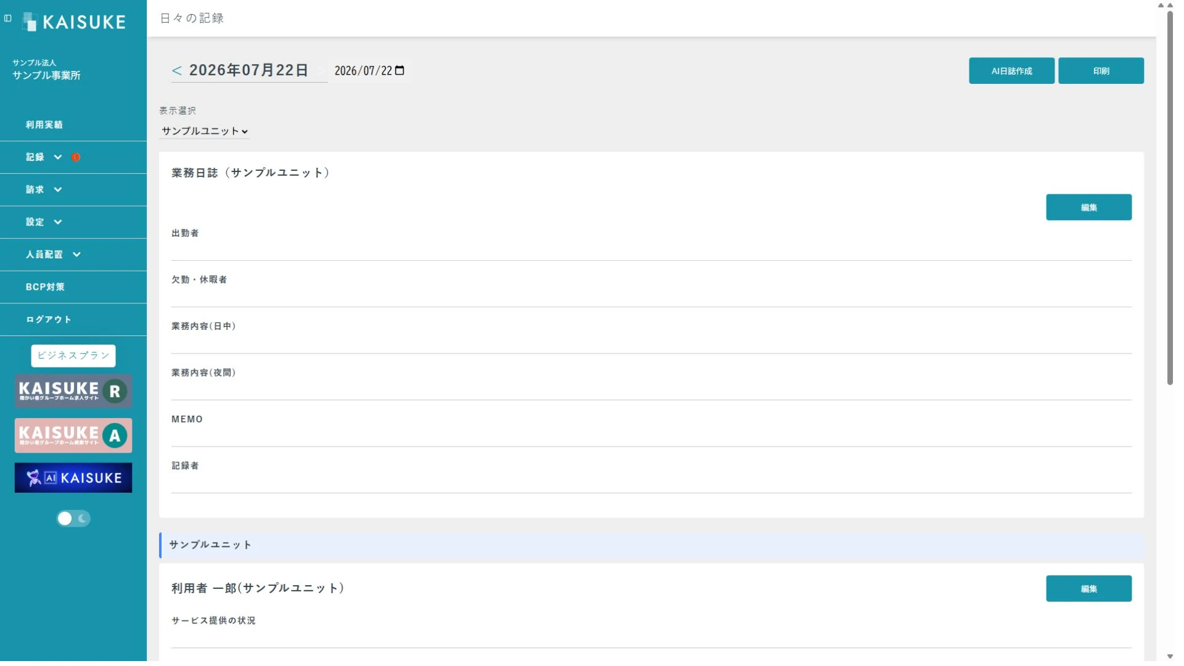Screen dimensions: 1184x666
Task: Open AI KAISUKE banner
Action: [73, 478]
